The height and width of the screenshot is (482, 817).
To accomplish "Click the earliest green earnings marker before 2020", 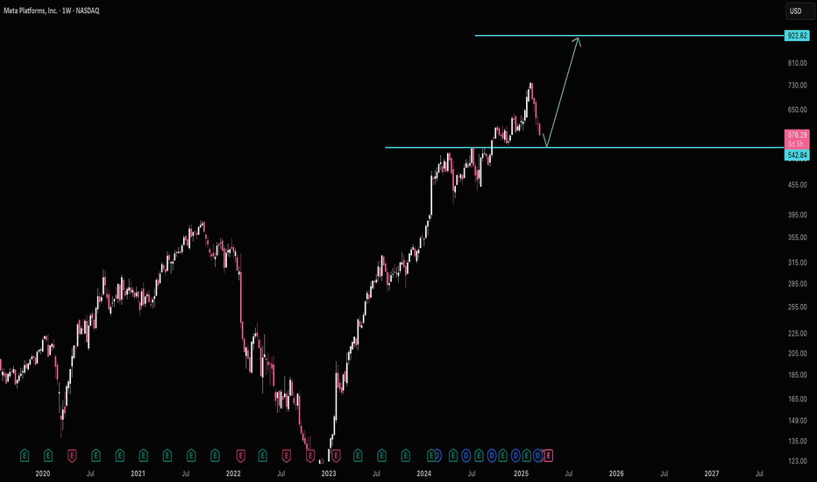I will tap(24, 456).
